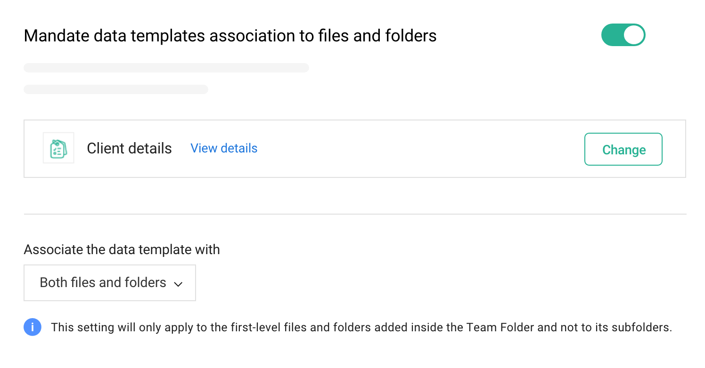This screenshot has height=368, width=705.
Task: Click the first-level files info note text
Action: tap(361, 328)
